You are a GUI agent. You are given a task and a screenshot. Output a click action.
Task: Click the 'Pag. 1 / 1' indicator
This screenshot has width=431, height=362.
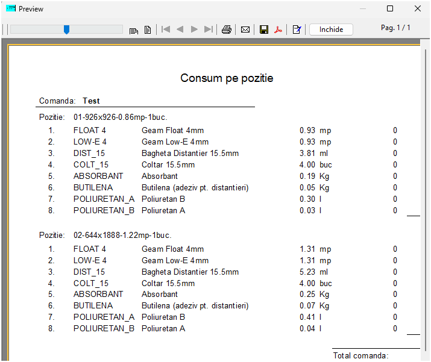click(395, 28)
